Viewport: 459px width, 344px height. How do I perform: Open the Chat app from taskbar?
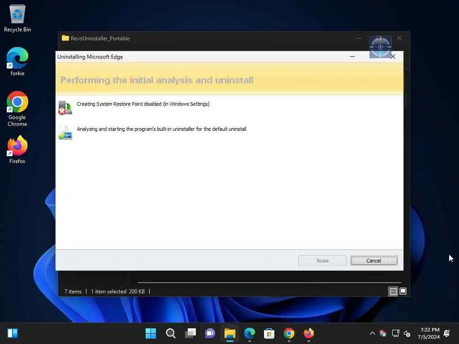pyautogui.click(x=210, y=333)
